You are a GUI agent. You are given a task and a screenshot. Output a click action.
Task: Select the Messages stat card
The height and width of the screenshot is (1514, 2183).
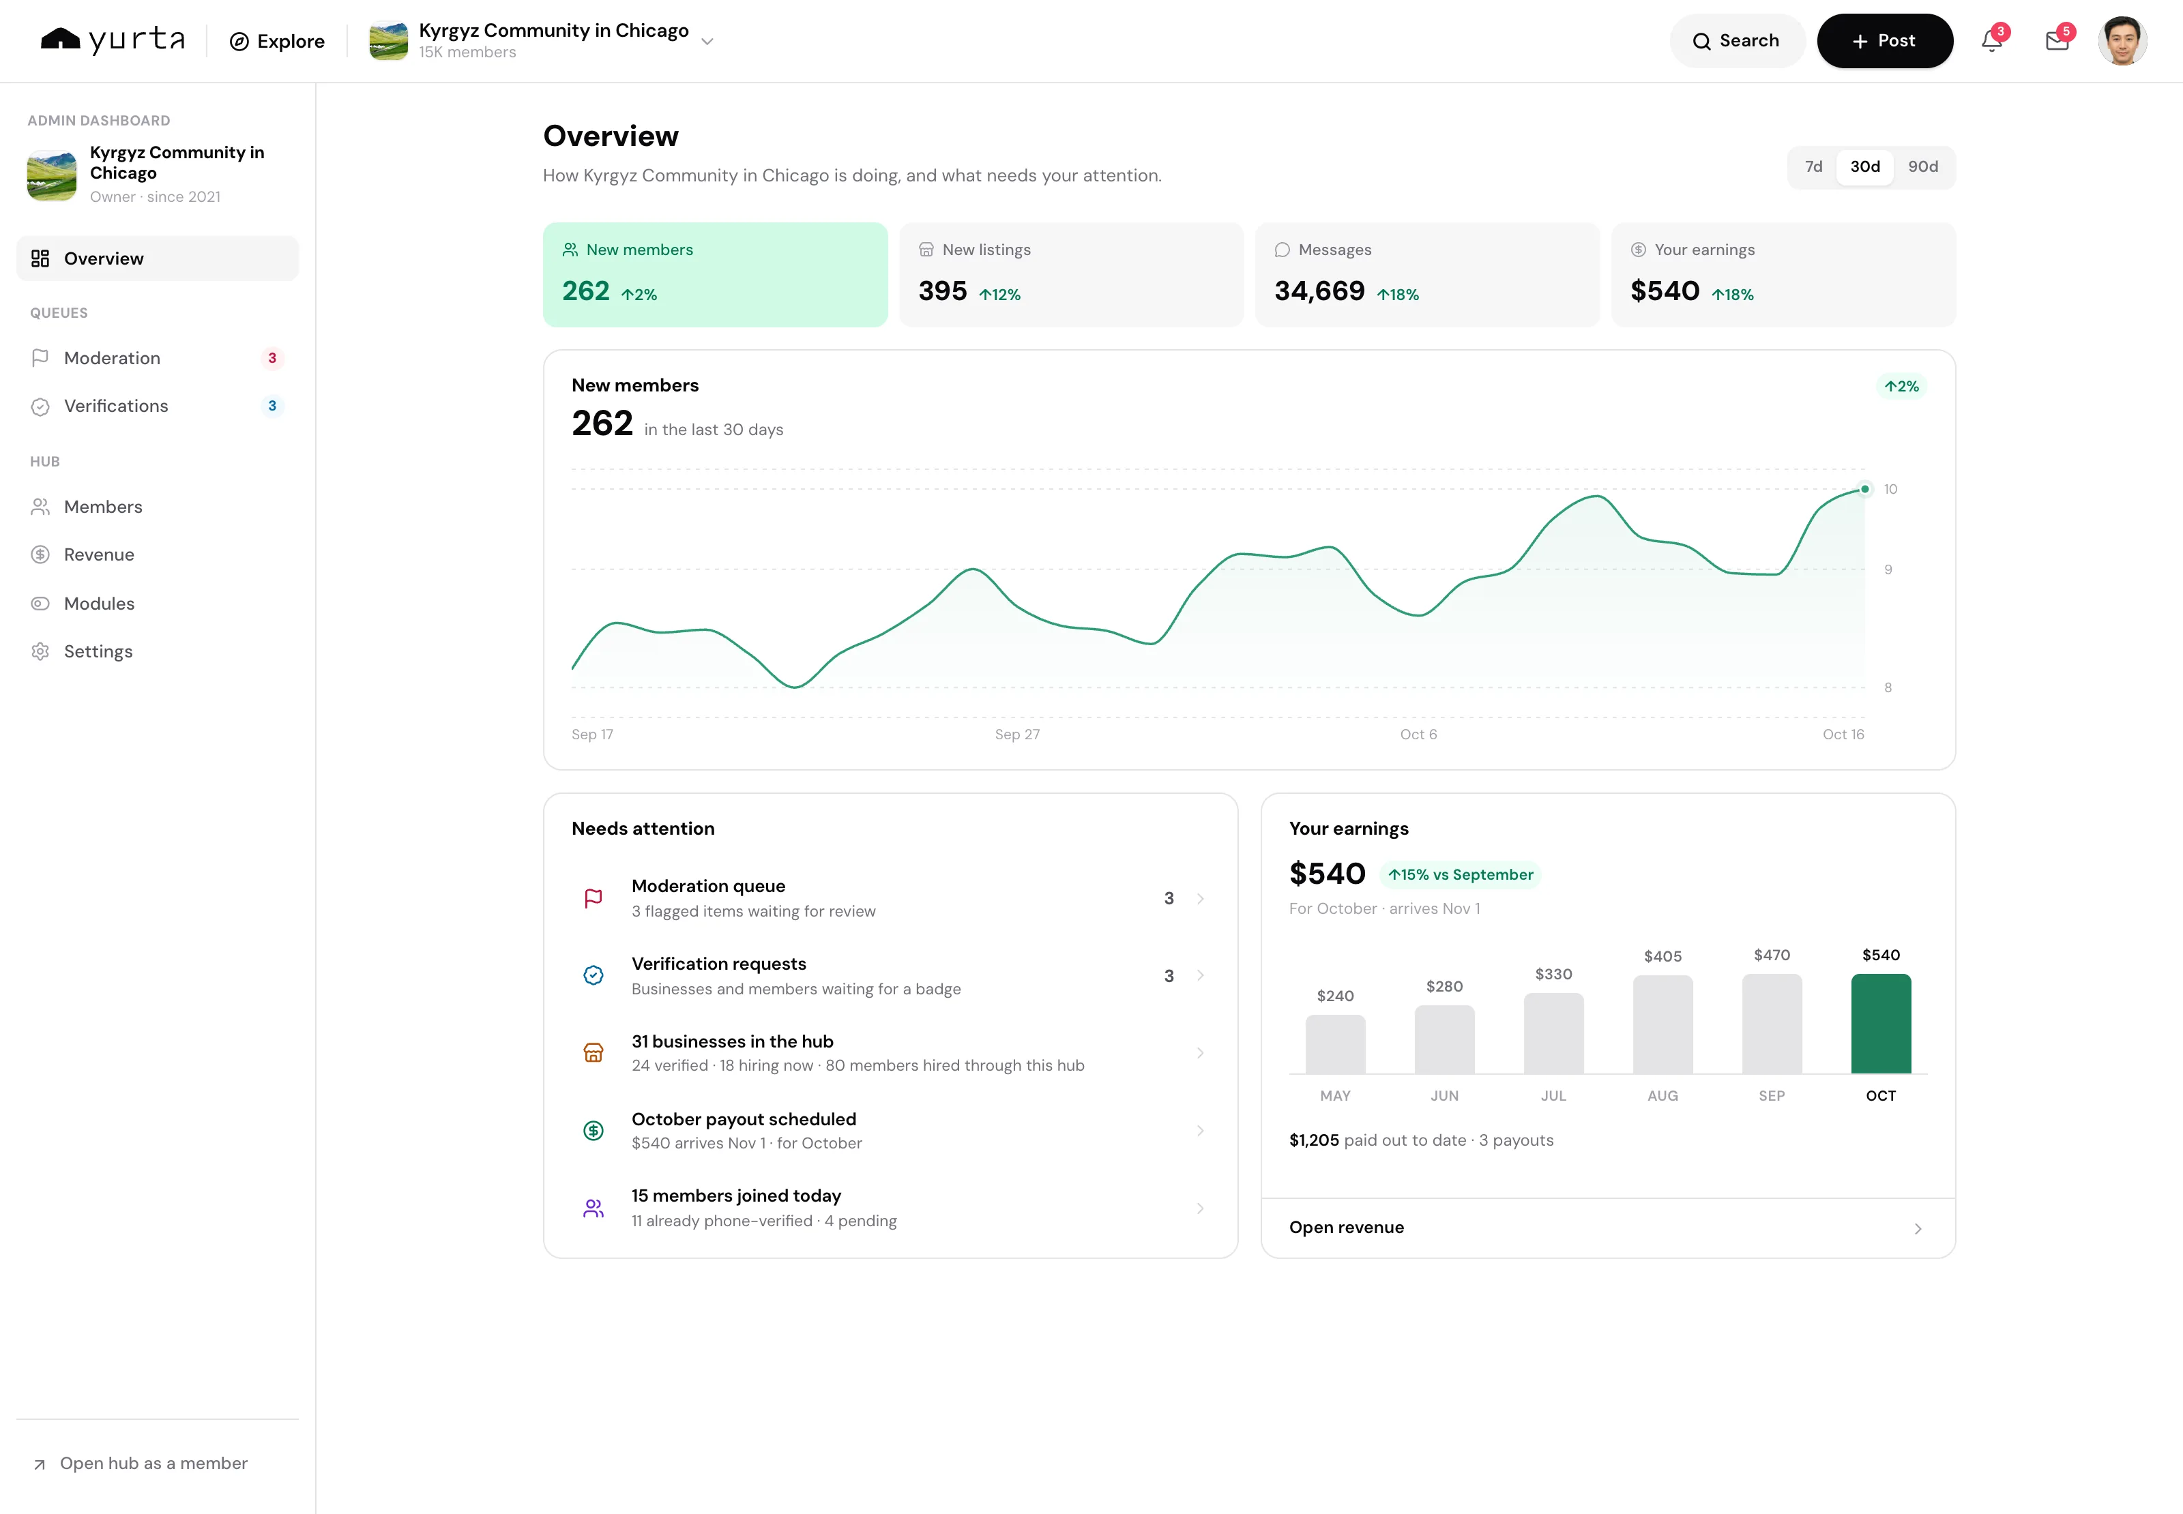pyautogui.click(x=1427, y=275)
